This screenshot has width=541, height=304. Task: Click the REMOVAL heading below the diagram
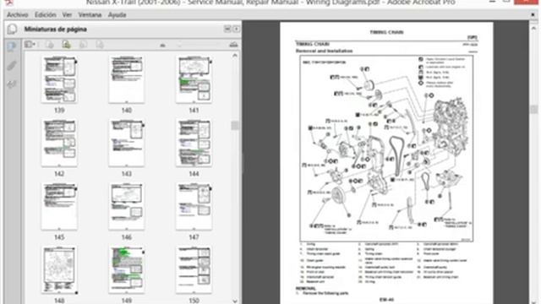tap(305, 289)
